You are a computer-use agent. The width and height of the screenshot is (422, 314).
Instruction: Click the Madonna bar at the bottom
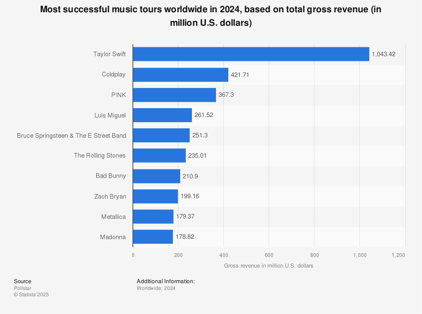click(x=152, y=237)
